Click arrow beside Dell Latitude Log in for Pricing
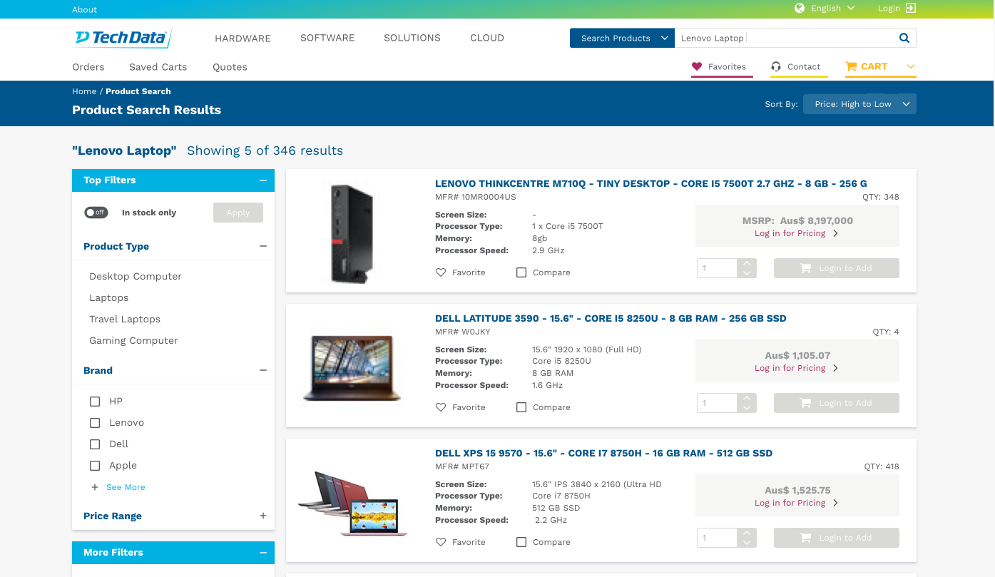The image size is (995, 577). point(835,368)
